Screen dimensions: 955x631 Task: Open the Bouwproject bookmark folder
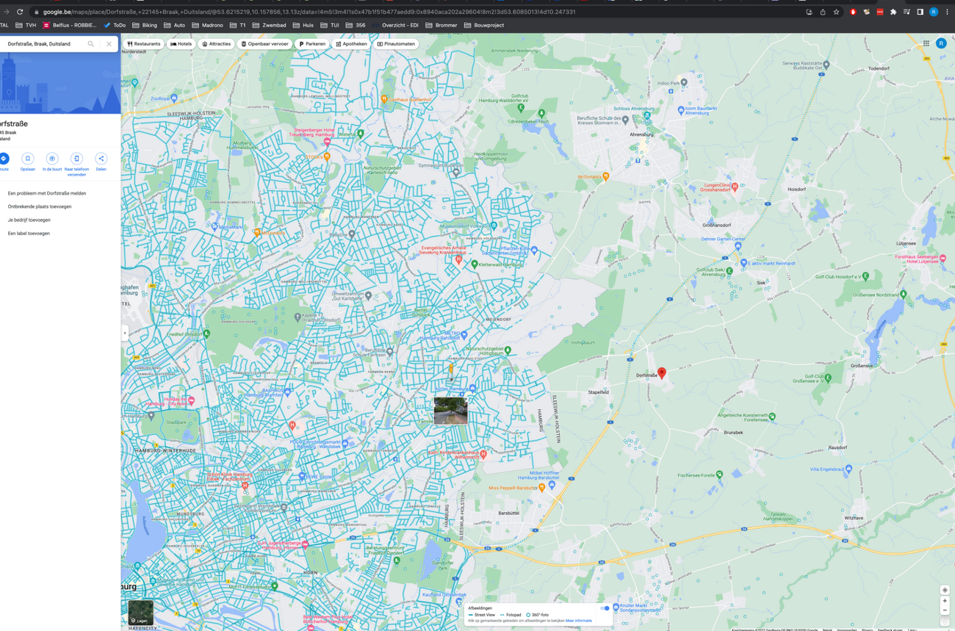(484, 25)
